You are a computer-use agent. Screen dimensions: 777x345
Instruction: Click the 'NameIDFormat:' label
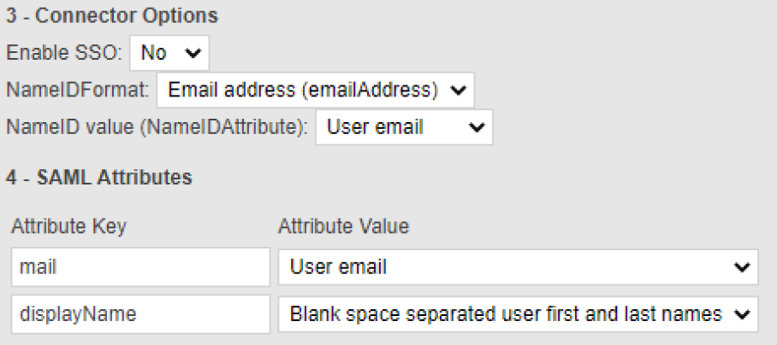[x=79, y=91]
